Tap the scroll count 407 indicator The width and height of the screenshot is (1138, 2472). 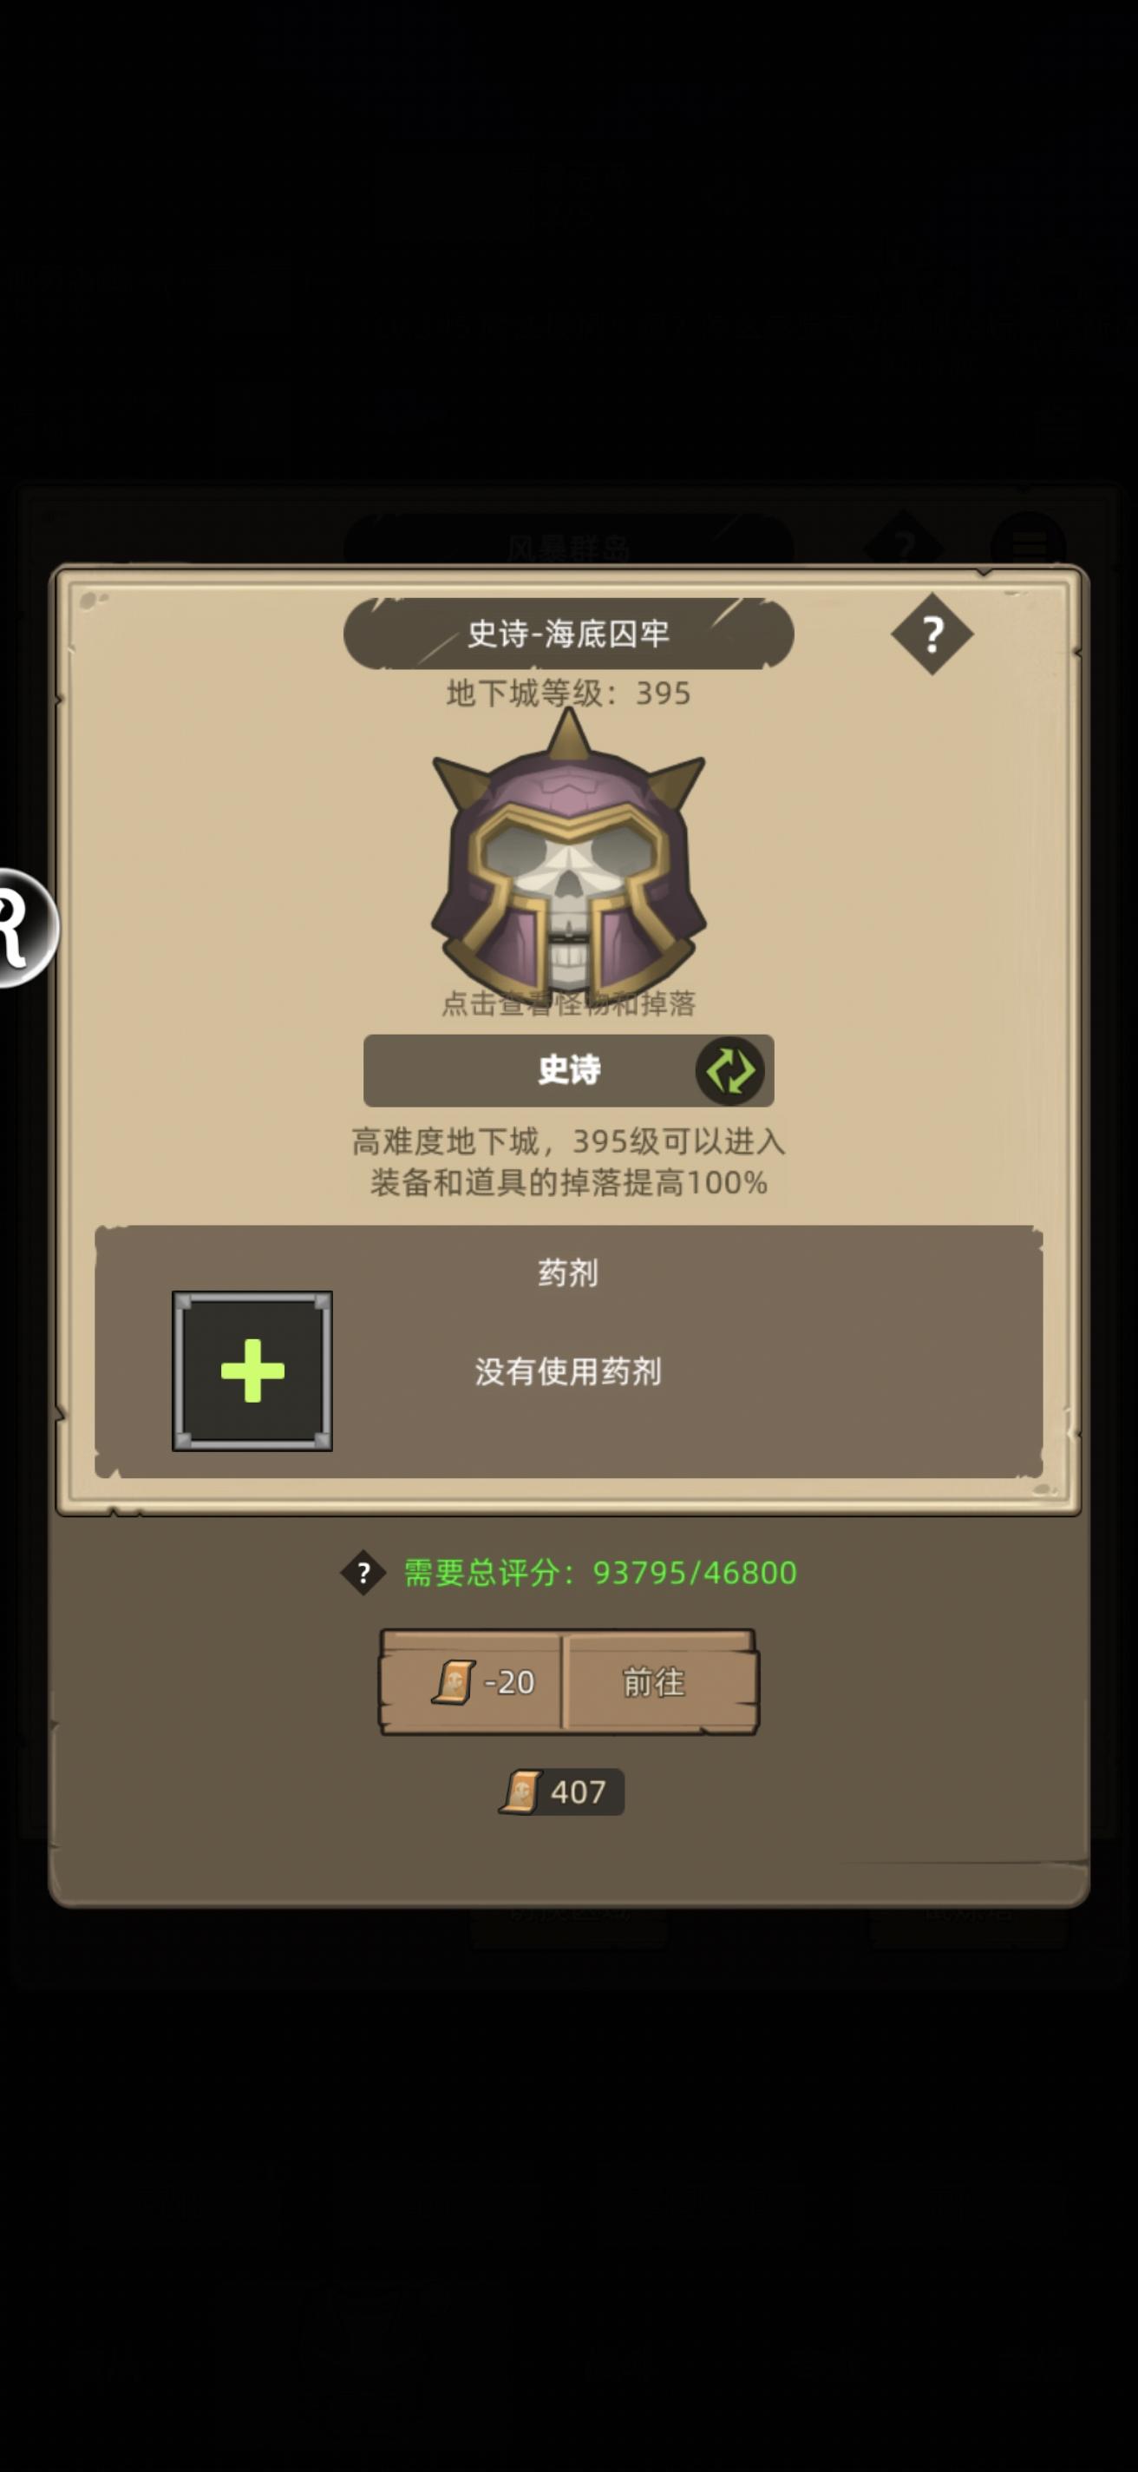point(562,1792)
